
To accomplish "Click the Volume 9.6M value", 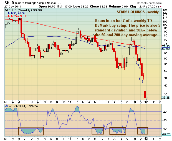I will pyautogui.click(x=118, y=6).
